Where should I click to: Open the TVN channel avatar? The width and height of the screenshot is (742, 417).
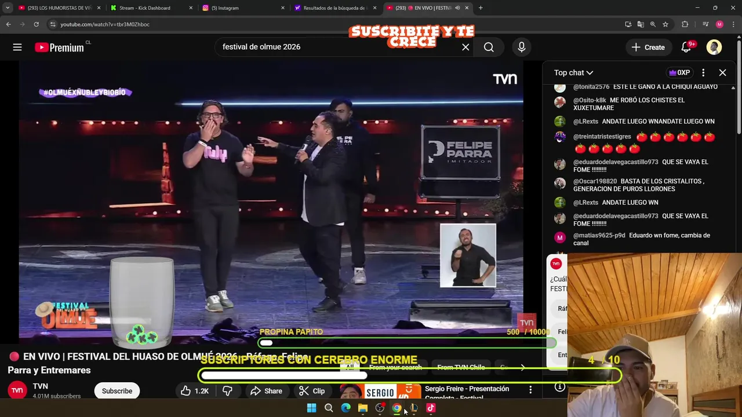tap(17, 390)
